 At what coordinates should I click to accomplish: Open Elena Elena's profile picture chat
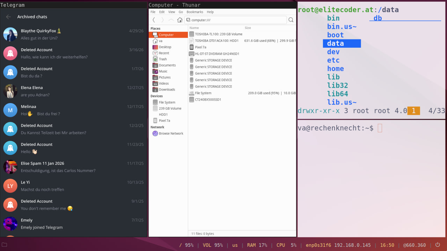pyautogui.click(x=10, y=91)
